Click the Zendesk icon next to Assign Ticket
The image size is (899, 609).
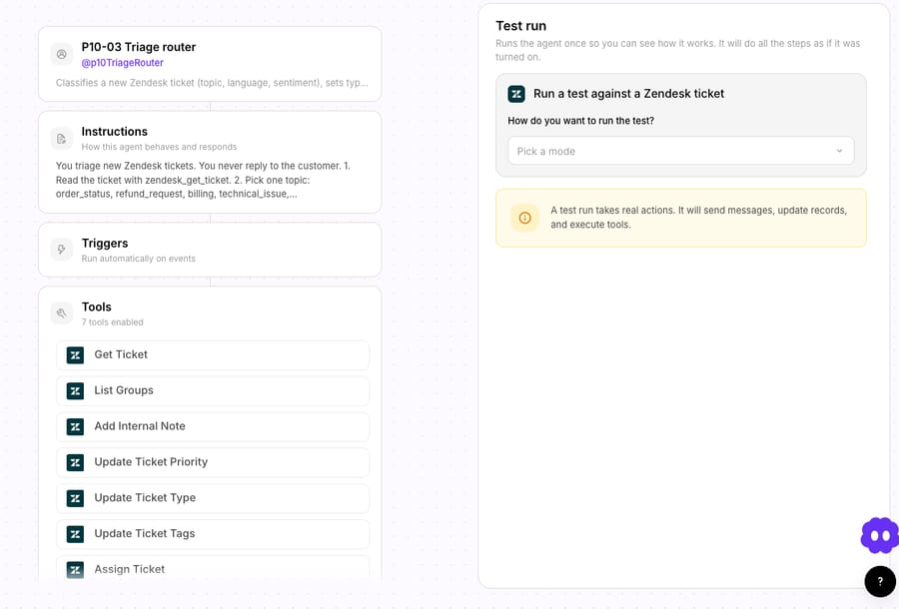pos(75,569)
